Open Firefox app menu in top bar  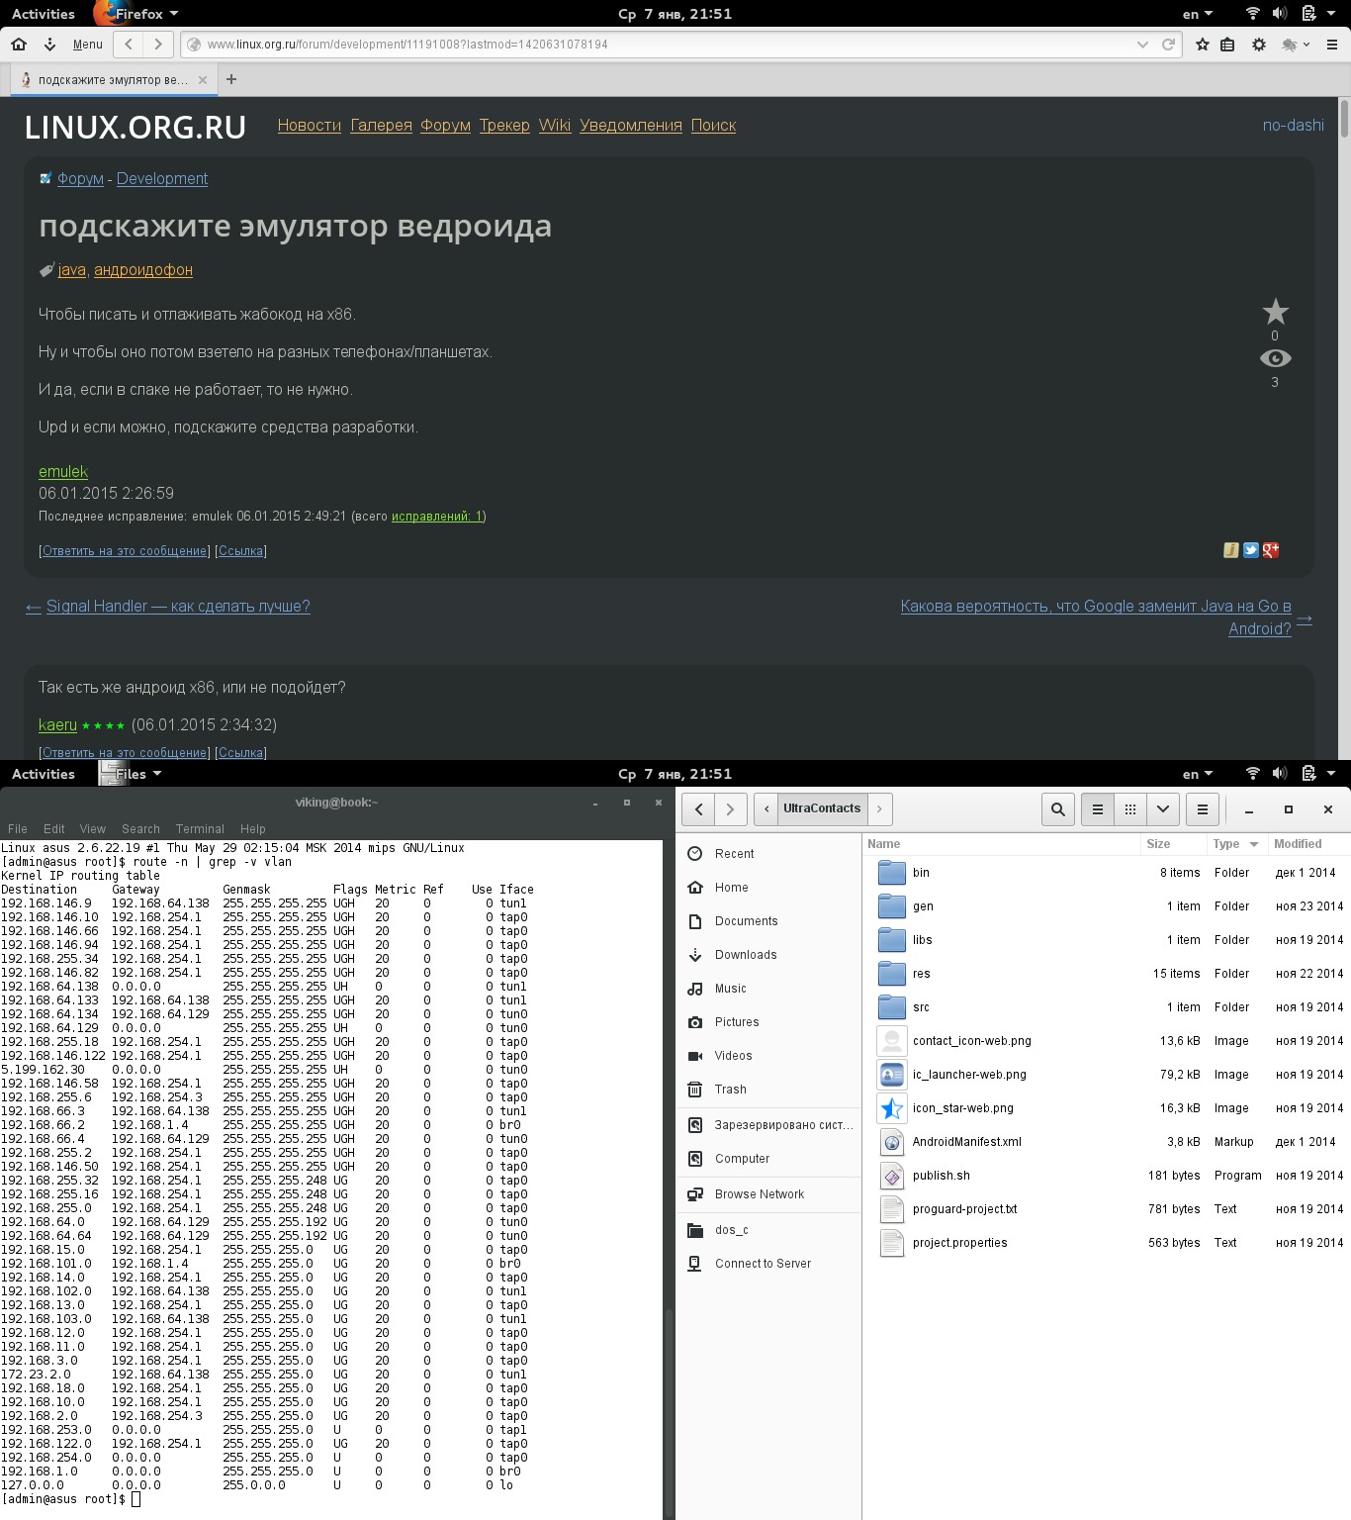click(x=138, y=14)
